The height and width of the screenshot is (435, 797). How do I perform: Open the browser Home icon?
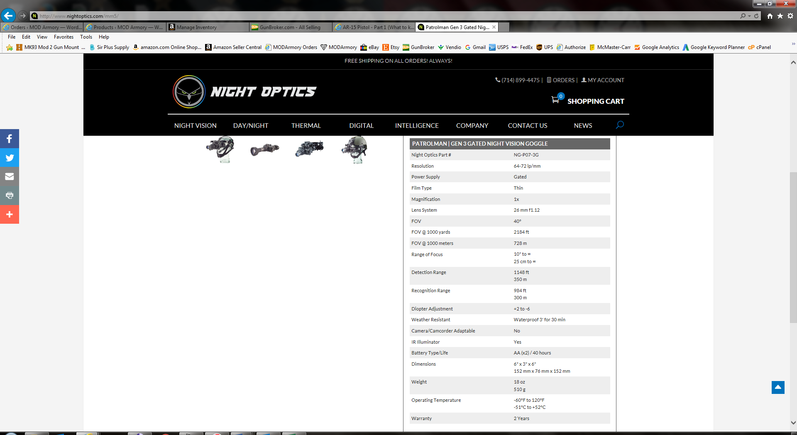(x=770, y=16)
